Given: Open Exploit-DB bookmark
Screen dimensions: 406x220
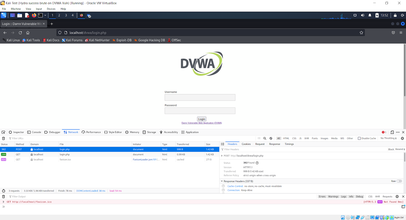Looking at the screenshot, I should tap(122, 40).
